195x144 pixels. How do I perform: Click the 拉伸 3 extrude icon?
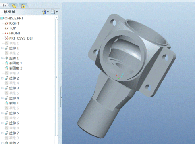(6, 88)
